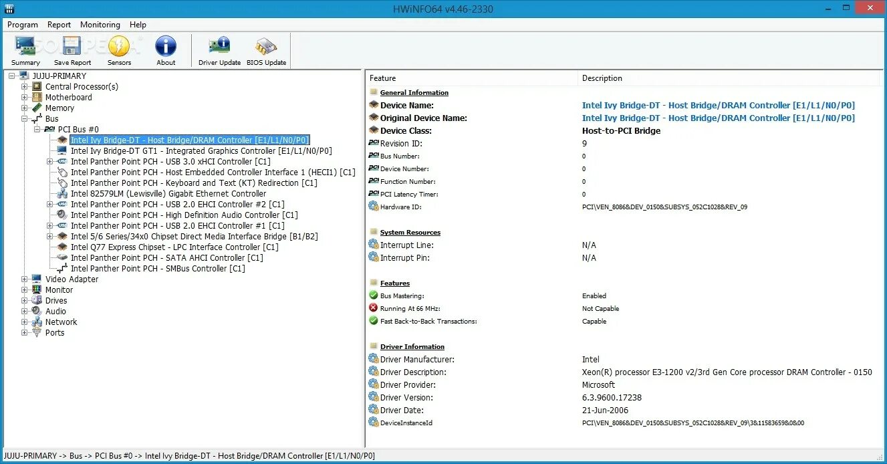Click the Central Processor(s) chip icon
The width and height of the screenshot is (887, 464).
coord(37,86)
